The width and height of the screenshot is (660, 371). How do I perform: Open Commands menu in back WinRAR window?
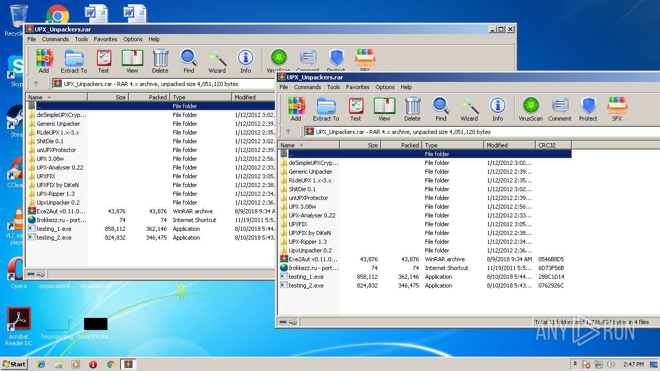[x=55, y=39]
